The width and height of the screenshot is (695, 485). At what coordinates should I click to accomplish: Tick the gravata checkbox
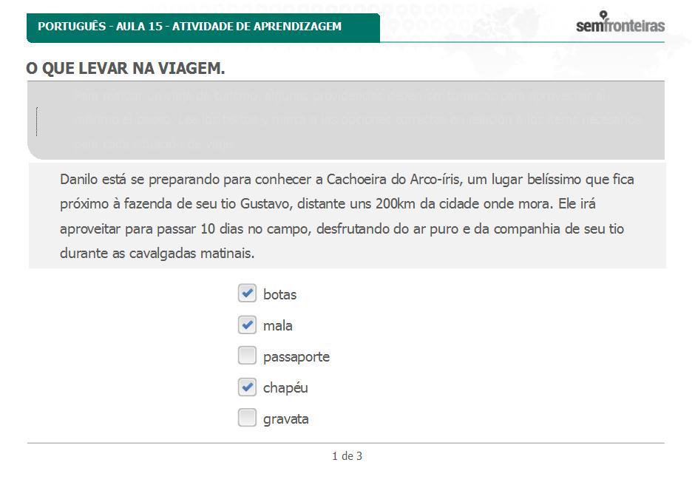pos(247,418)
